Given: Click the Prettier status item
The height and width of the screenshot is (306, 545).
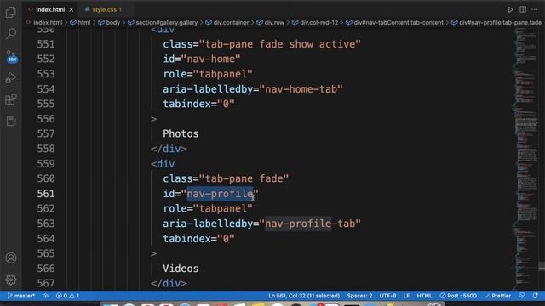Looking at the screenshot, I should click(x=497, y=296).
